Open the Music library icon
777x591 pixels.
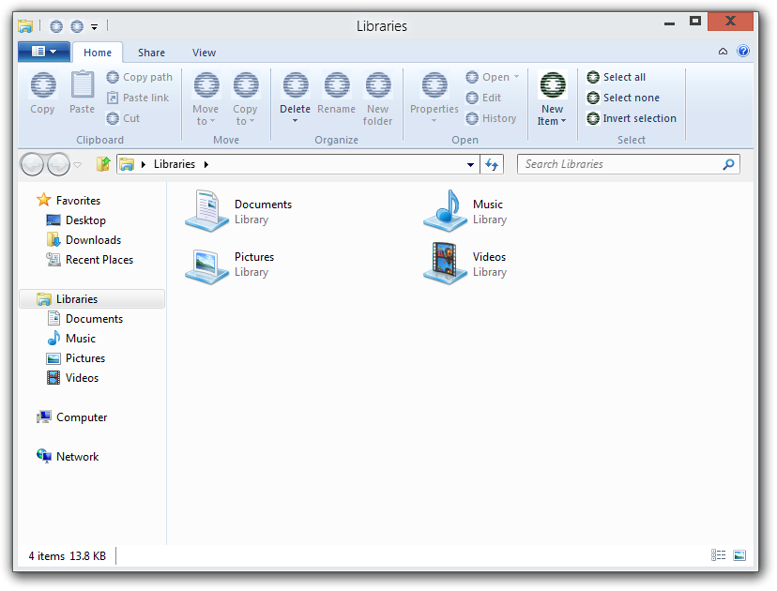[x=445, y=211]
